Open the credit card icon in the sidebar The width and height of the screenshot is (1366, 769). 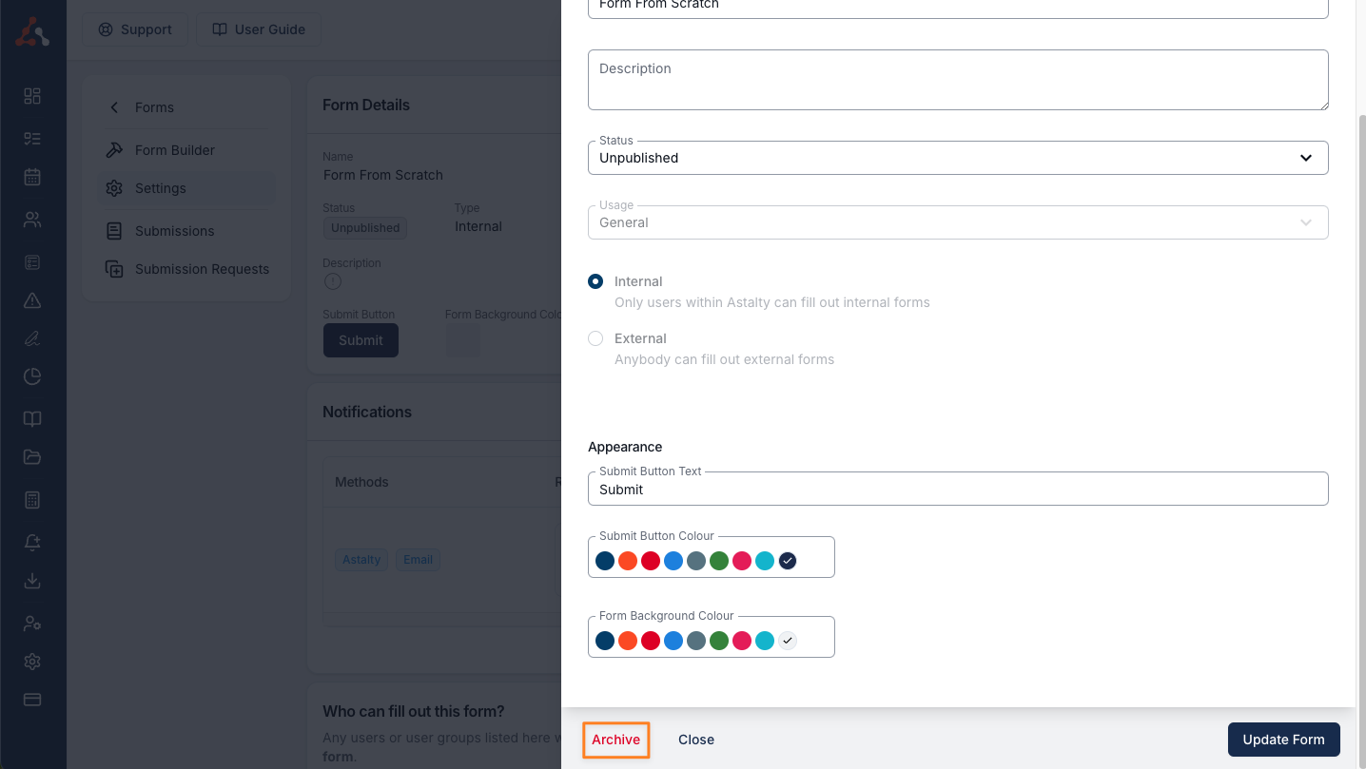coord(32,700)
